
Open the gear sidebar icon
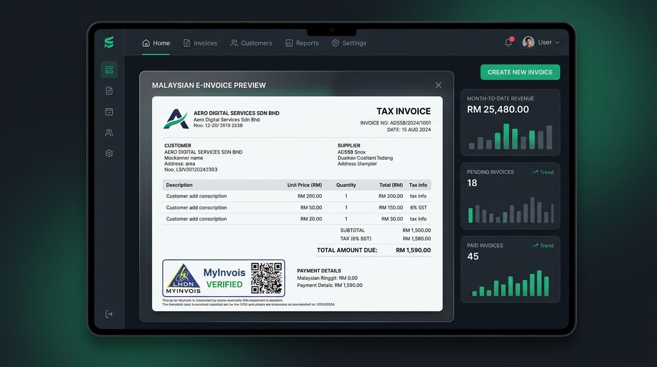pyautogui.click(x=109, y=153)
